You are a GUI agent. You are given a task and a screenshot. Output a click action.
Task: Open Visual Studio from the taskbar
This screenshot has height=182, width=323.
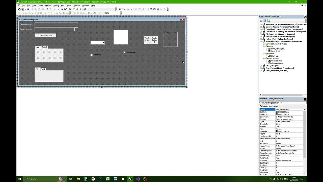[138, 179]
